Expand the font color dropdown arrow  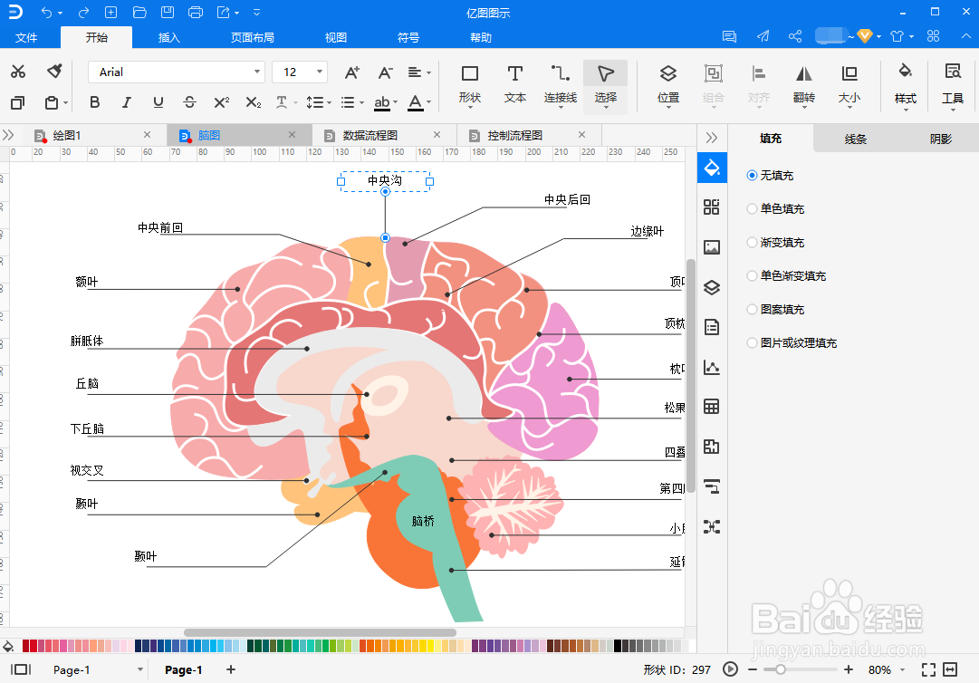coord(429,103)
